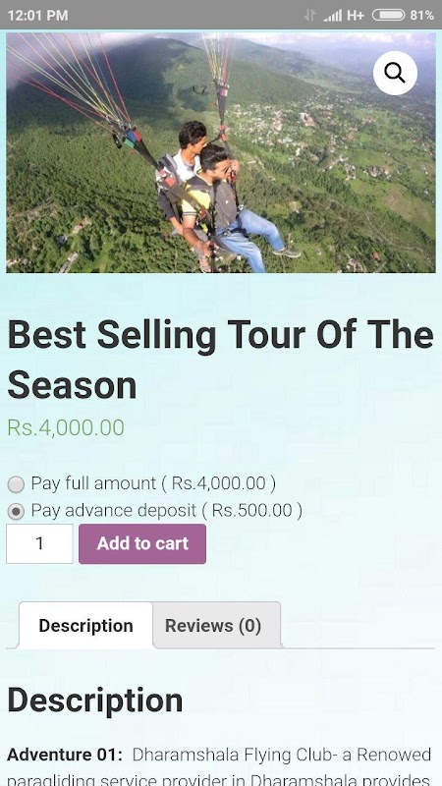
Task: Tap the Adventure 01 description text
Action: click(219, 768)
